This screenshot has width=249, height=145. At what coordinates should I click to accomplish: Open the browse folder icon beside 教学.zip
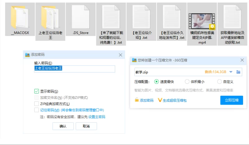click(238, 72)
